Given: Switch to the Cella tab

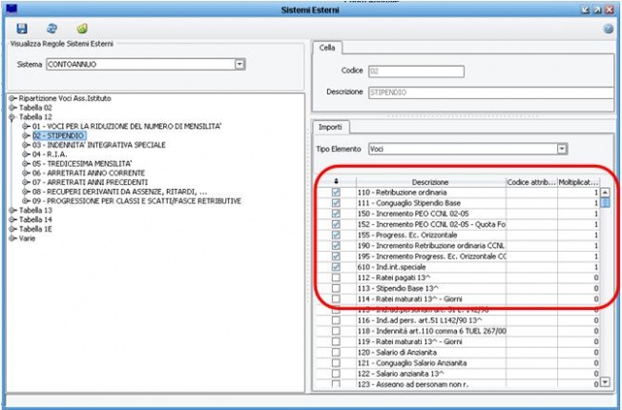Looking at the screenshot, I should click(327, 48).
